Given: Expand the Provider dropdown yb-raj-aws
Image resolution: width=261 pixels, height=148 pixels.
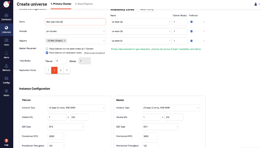Looking at the screenshot, I should (x=75, y=31).
